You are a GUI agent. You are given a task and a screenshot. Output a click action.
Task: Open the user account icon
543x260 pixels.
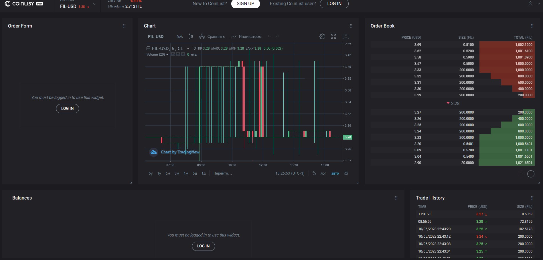tap(530, 4)
